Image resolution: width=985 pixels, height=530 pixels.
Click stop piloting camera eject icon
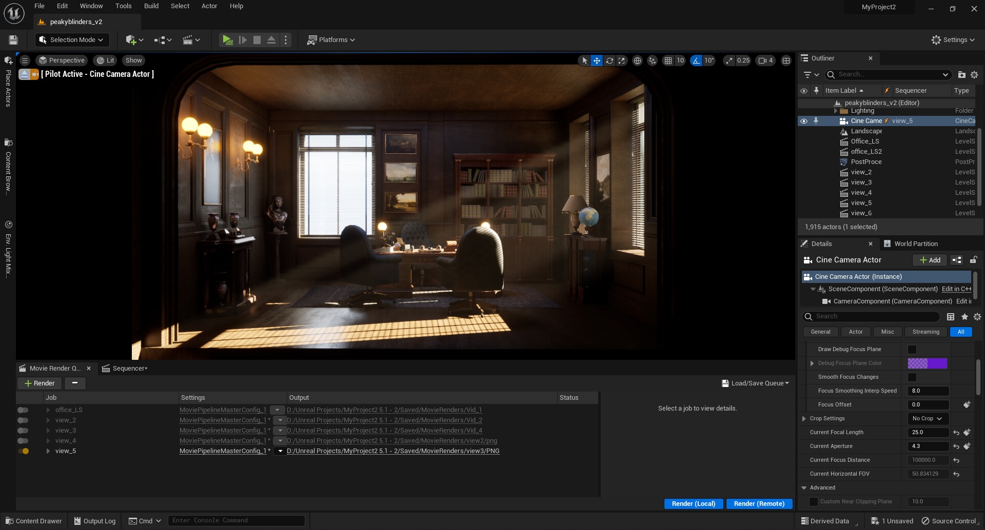point(24,74)
